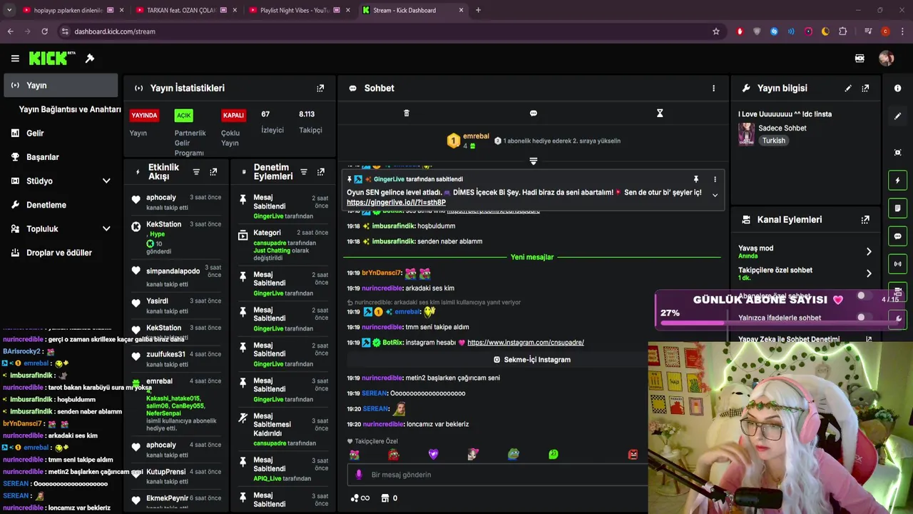
Task: Click the hourglass icon in chat toolbar
Action: point(660,113)
